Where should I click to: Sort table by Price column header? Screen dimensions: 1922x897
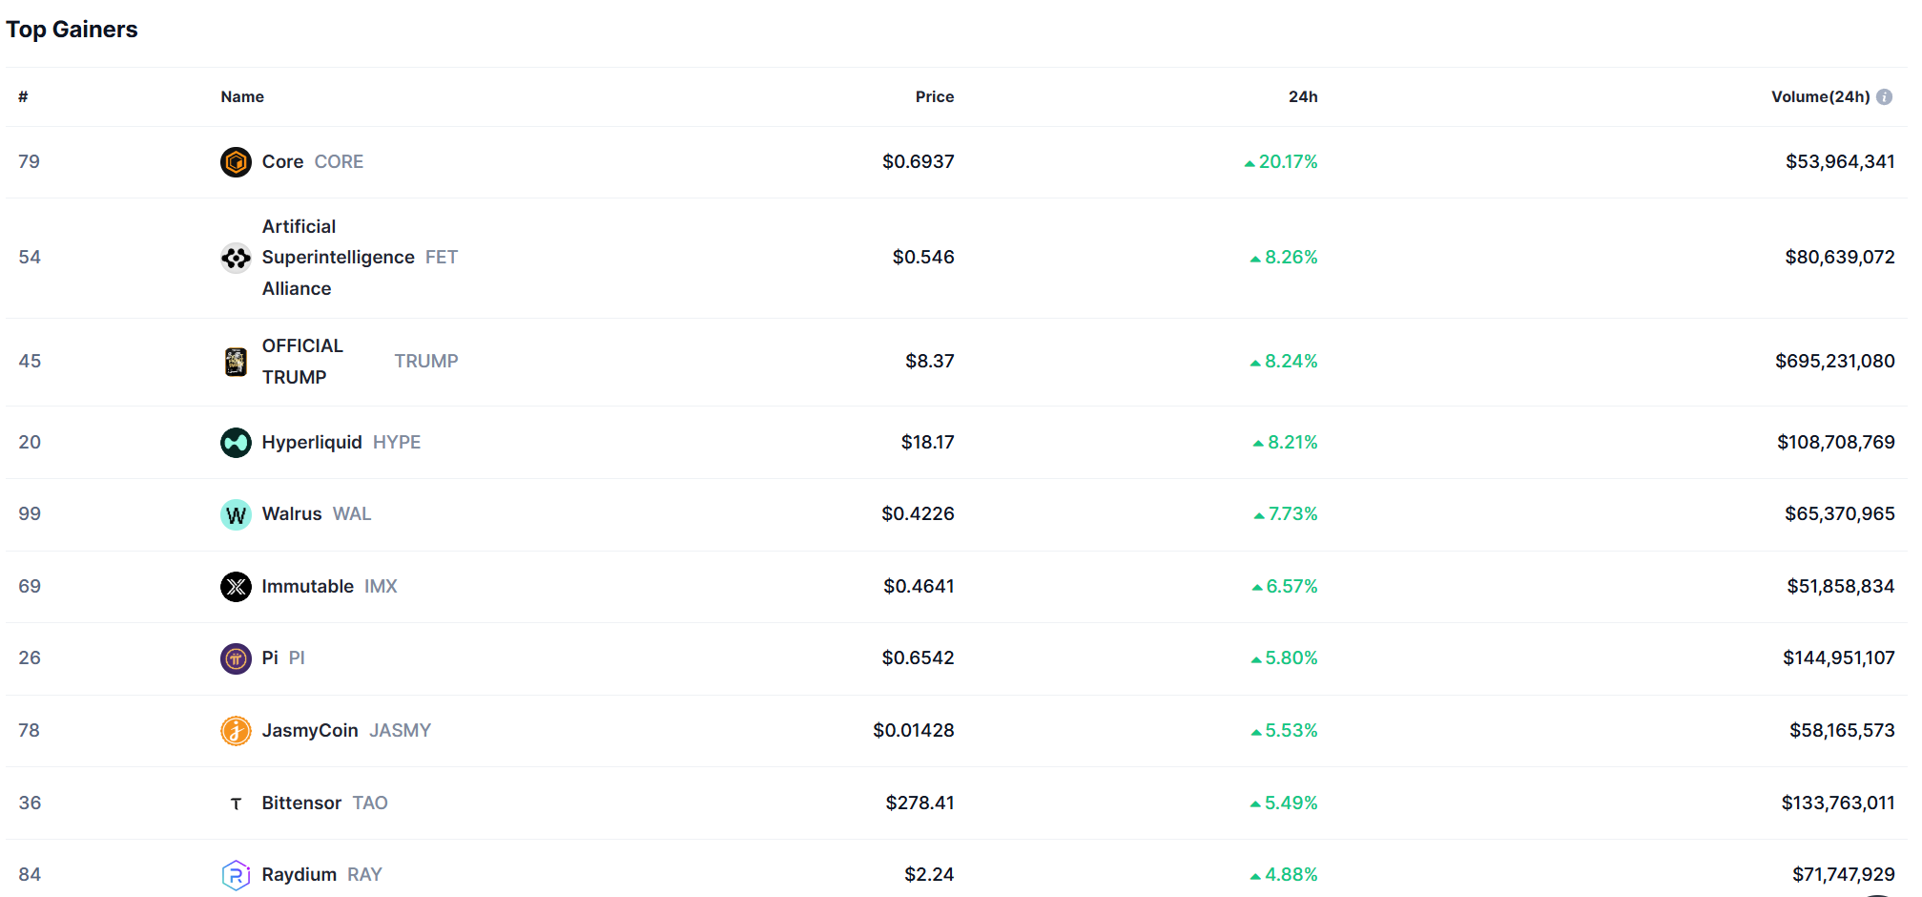tap(934, 97)
